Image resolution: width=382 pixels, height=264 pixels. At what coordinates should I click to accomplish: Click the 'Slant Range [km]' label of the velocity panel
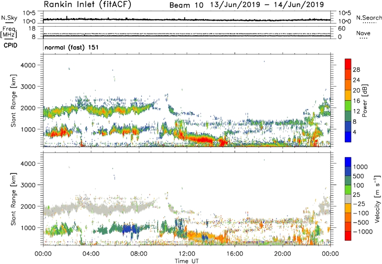coord(13,199)
